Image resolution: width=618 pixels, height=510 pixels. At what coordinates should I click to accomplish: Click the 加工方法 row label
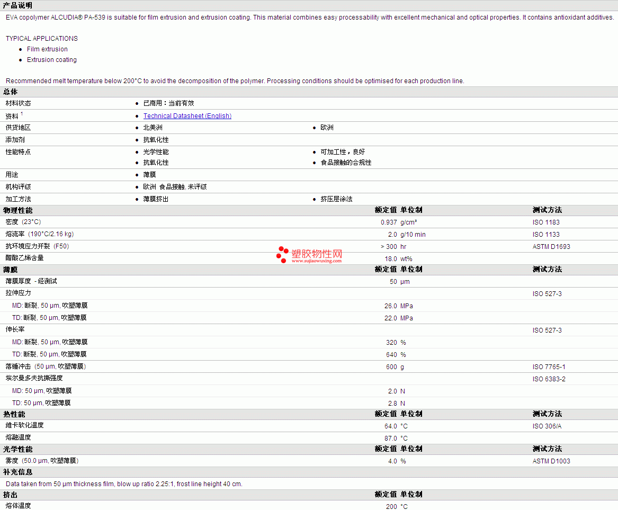click(18, 200)
